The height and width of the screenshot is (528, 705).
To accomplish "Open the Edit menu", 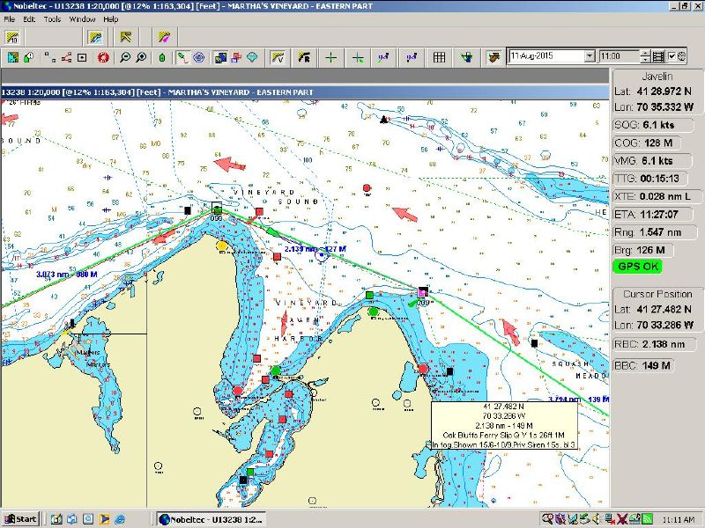I will click(x=29, y=19).
